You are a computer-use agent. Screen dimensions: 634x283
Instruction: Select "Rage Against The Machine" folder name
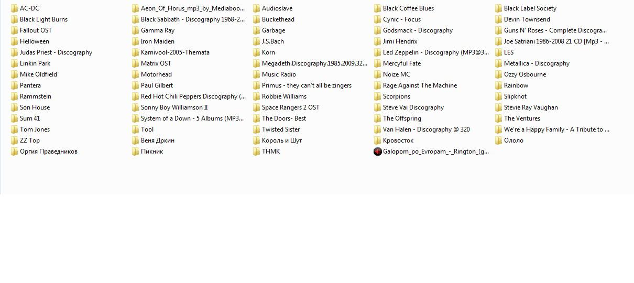(x=420, y=85)
